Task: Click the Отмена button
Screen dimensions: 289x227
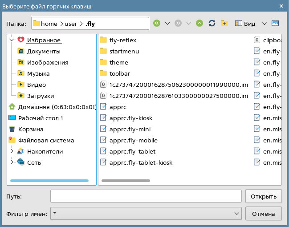Action: click(x=264, y=214)
